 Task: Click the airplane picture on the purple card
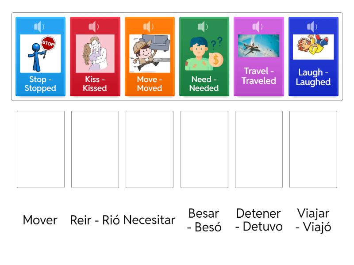[x=258, y=45]
